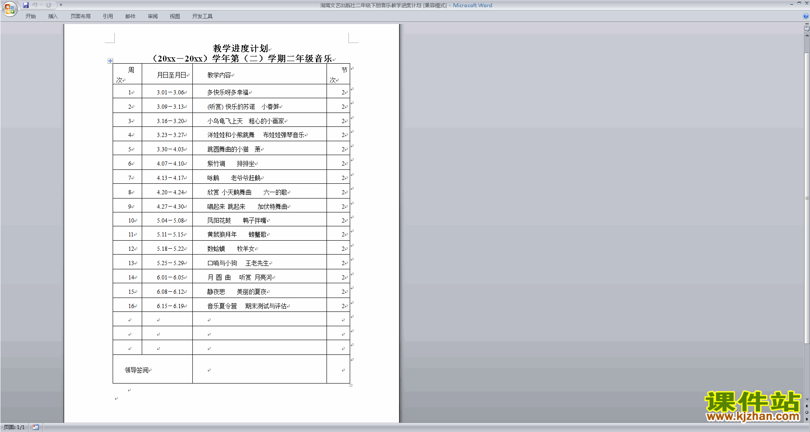Screen dimensions: 810x432
Task: Click the vertical scrollbar up arrow
Action: click(807, 35)
